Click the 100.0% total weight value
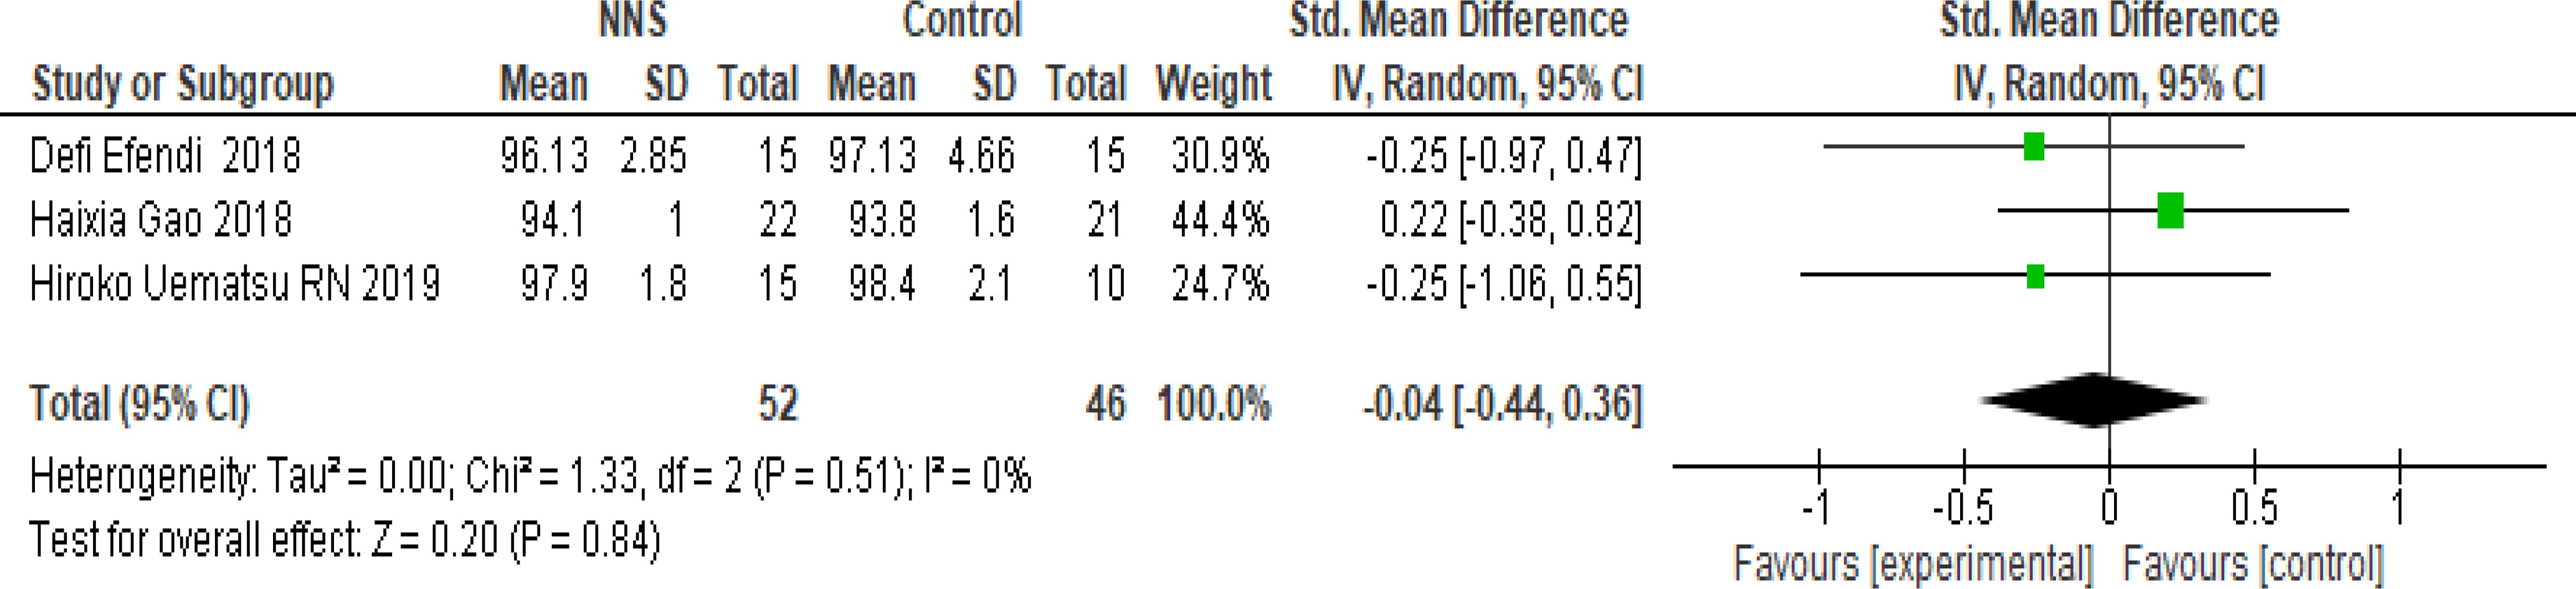 (1213, 404)
